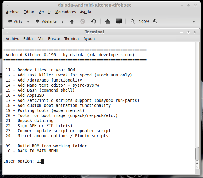Open the Adelante history dropdown arrow
Screen dimensions: 203x178
point(62,21)
